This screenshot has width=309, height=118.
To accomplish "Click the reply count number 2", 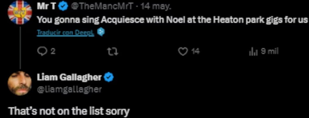I will [53, 52].
